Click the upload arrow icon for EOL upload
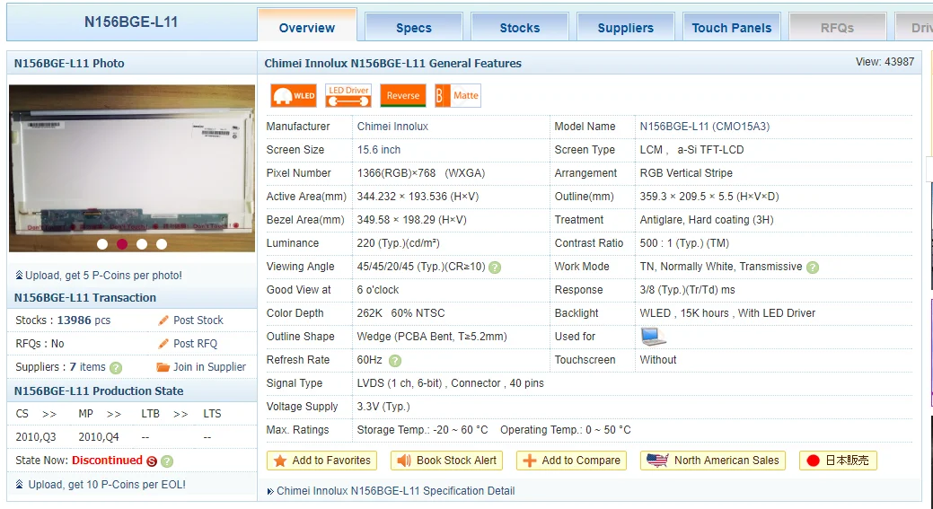This screenshot has width=933, height=509. (x=19, y=485)
